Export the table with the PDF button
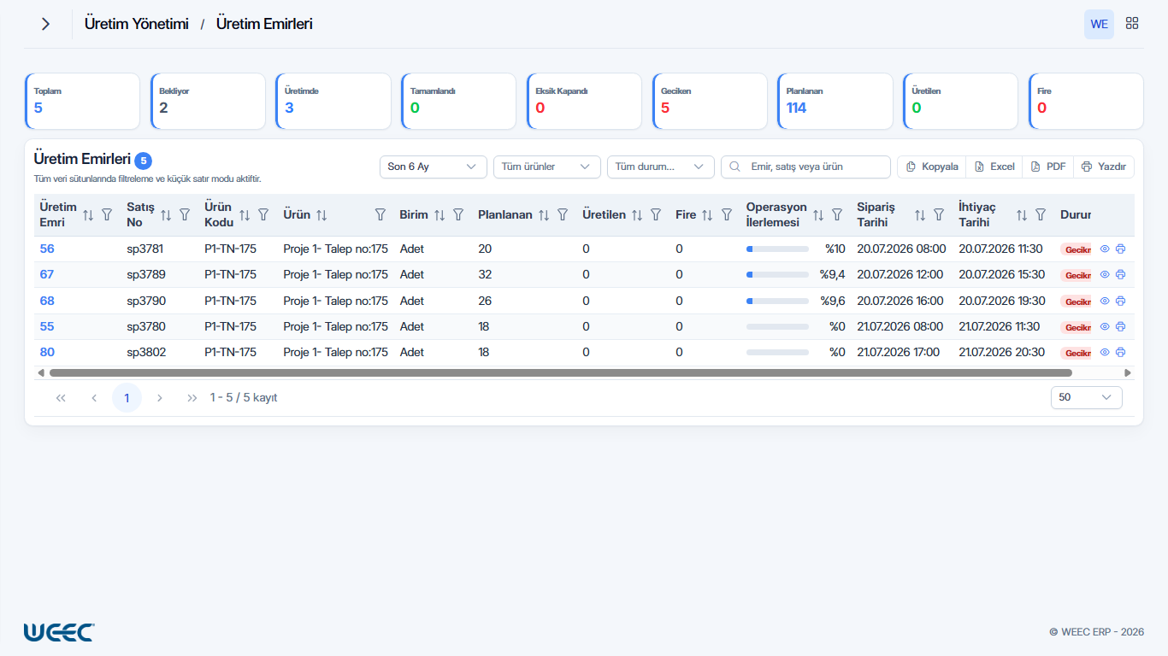The height and width of the screenshot is (656, 1168). point(1047,167)
